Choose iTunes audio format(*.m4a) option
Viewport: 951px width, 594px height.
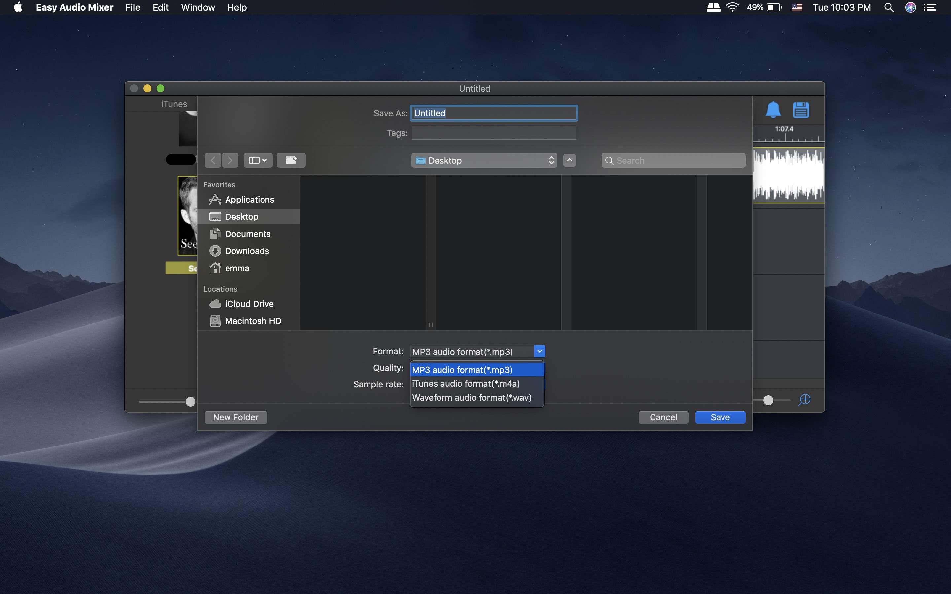coord(477,384)
